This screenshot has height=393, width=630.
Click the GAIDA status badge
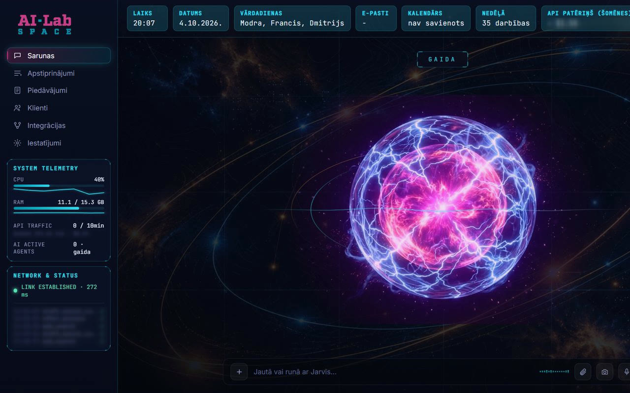[x=442, y=59]
